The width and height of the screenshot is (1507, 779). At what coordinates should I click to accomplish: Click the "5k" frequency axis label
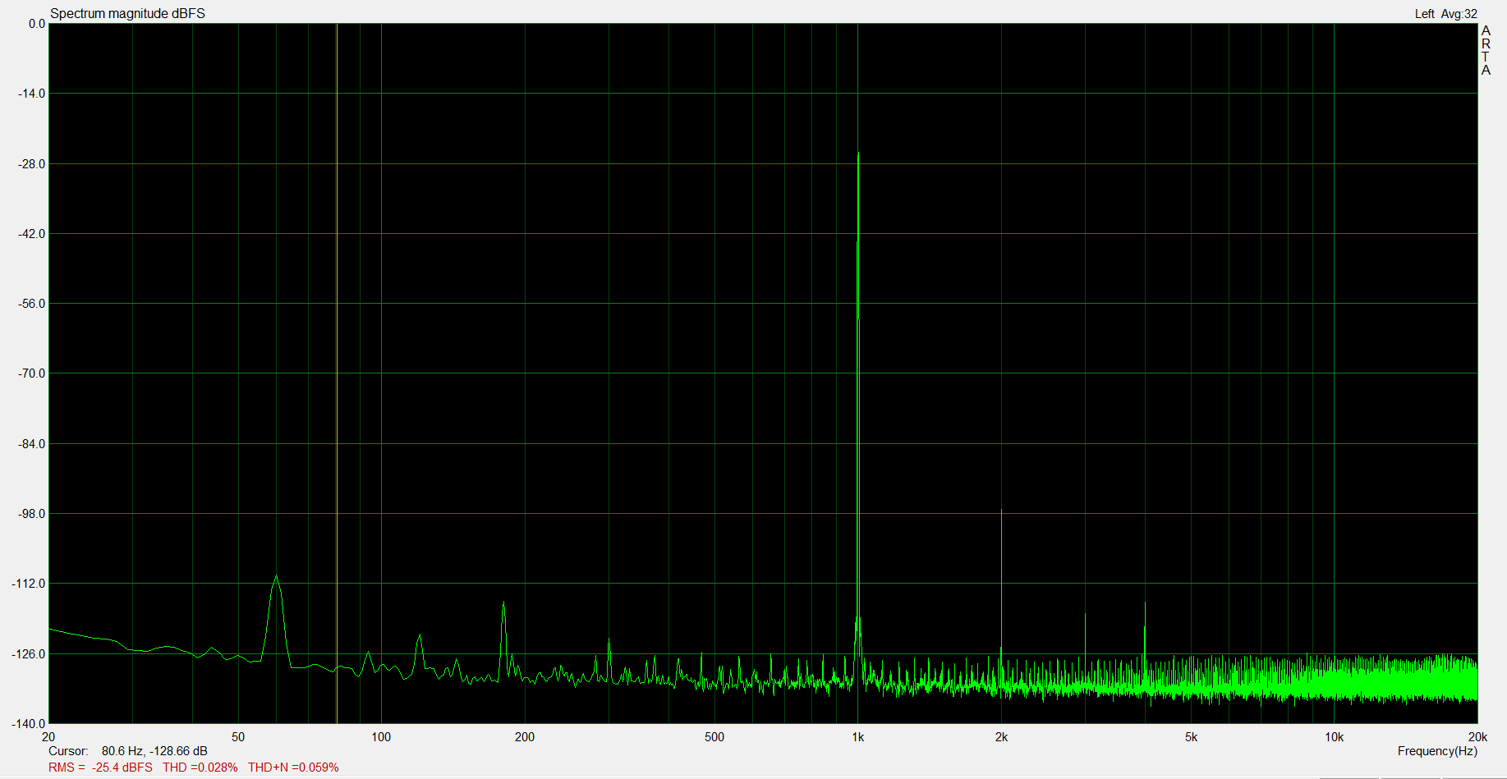pos(1191,737)
